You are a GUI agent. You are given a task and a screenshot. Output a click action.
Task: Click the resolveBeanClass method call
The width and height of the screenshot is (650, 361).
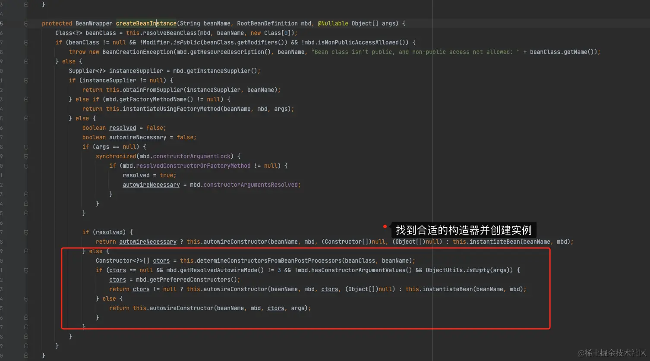click(170, 33)
